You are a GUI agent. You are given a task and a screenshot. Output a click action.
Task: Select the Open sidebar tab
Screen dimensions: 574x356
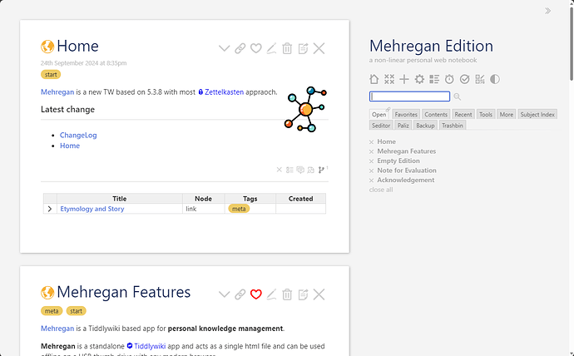click(x=379, y=115)
